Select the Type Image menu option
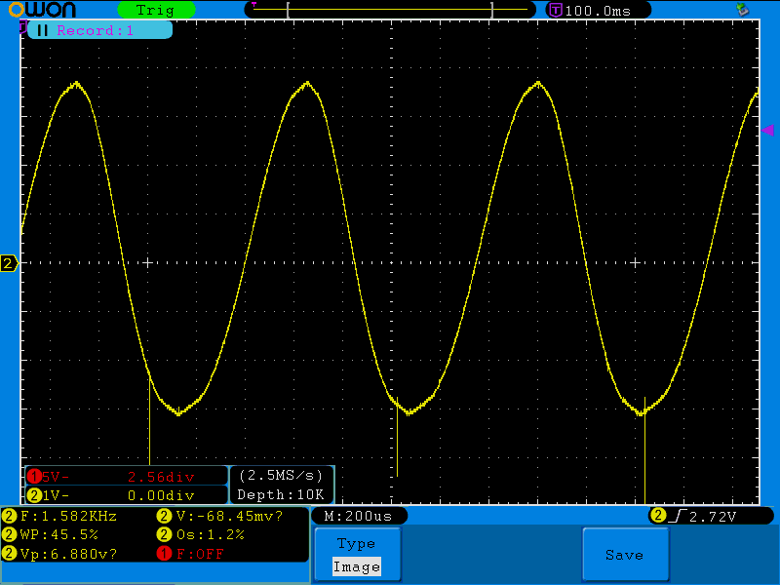Viewport: 780px width, 585px height. tap(357, 554)
